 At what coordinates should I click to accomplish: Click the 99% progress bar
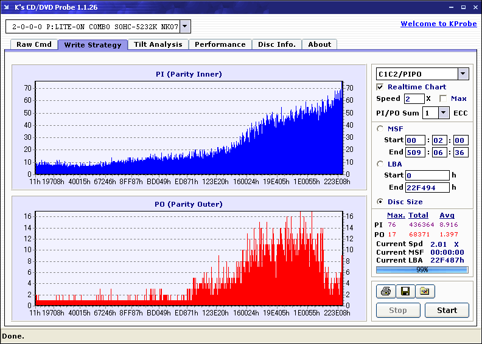pyautogui.click(x=422, y=270)
